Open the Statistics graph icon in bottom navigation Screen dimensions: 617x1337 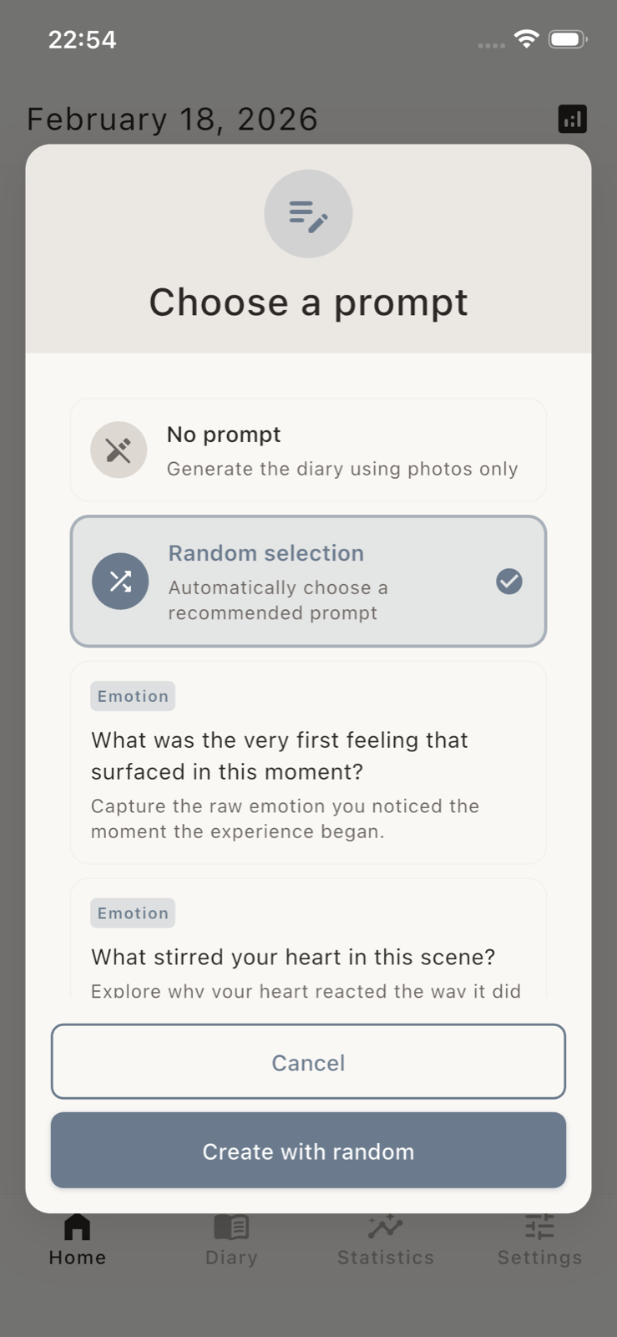point(385,1227)
